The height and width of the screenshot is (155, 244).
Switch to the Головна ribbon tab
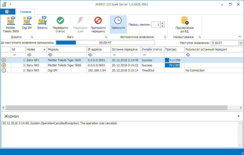pyautogui.click(x=26, y=12)
